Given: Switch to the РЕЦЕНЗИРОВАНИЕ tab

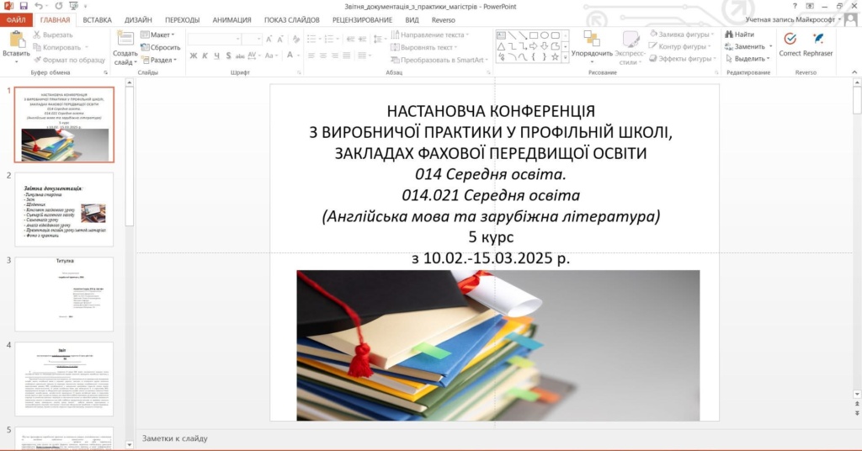Looking at the screenshot, I should point(362,20).
